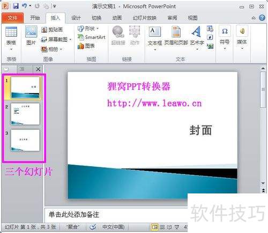Click the insert object icon
The image size is (268, 233).
click(210, 46)
